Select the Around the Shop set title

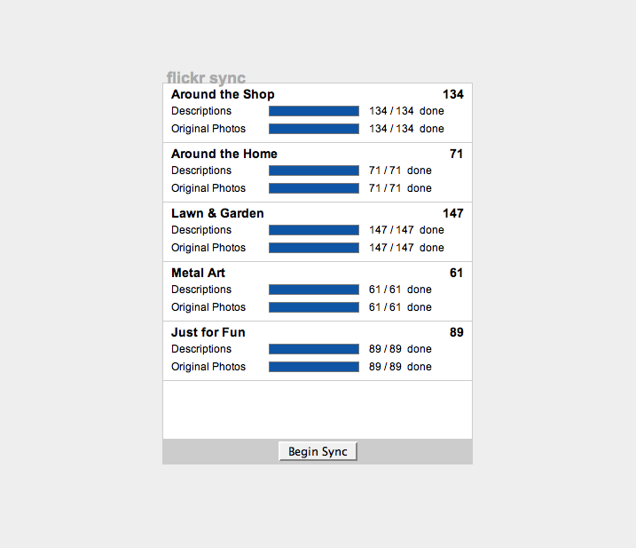223,94
